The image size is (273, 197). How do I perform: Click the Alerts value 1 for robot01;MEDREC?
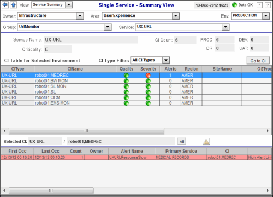click(x=170, y=75)
